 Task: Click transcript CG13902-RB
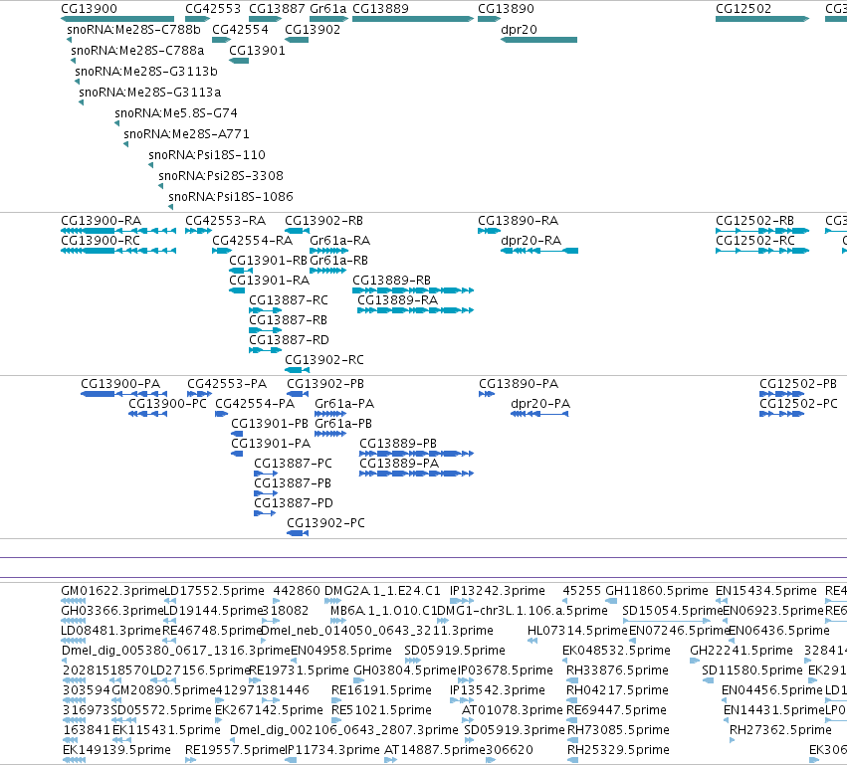[298, 231]
